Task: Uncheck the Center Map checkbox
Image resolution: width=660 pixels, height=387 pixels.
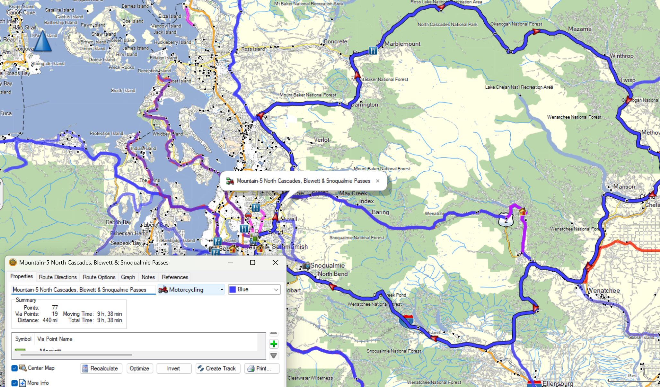Action: pos(14,368)
